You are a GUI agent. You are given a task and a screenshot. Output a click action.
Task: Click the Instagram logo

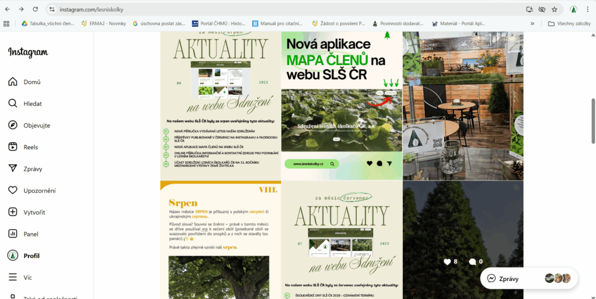28,52
